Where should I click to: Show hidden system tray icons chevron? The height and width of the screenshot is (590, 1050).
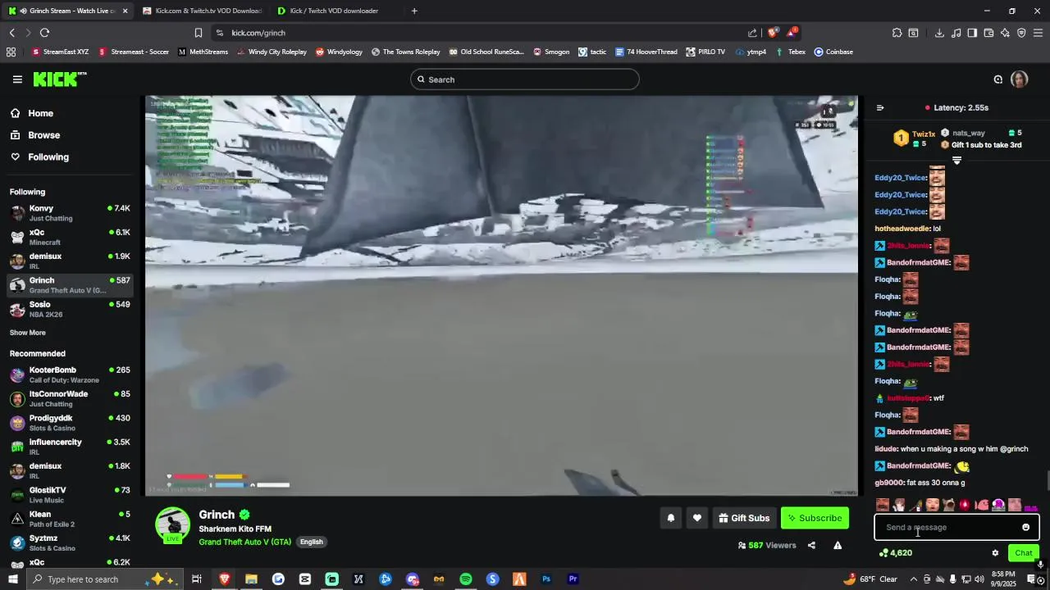tap(913, 579)
